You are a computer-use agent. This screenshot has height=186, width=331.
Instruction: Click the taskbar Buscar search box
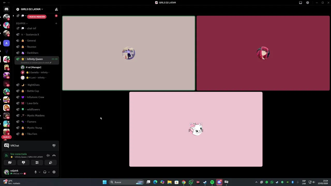[x=127, y=182]
